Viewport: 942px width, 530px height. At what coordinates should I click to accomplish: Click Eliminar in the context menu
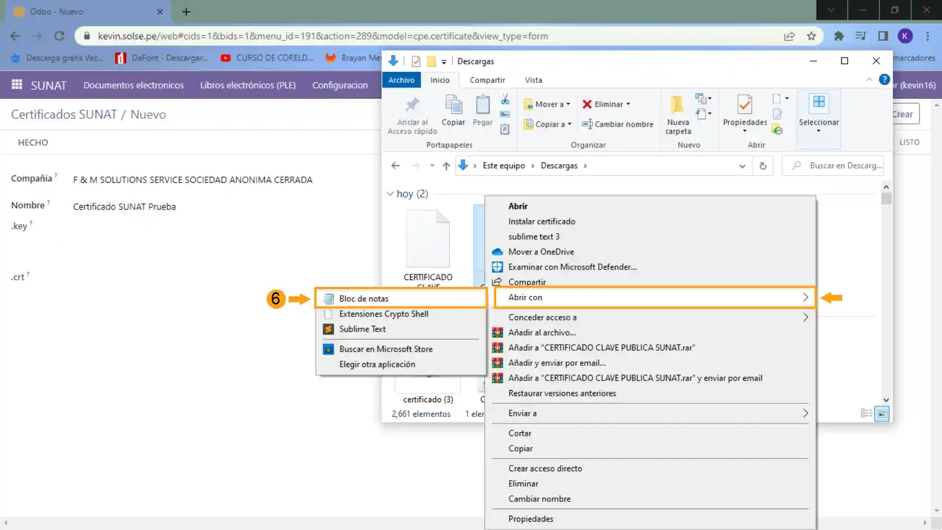523,483
